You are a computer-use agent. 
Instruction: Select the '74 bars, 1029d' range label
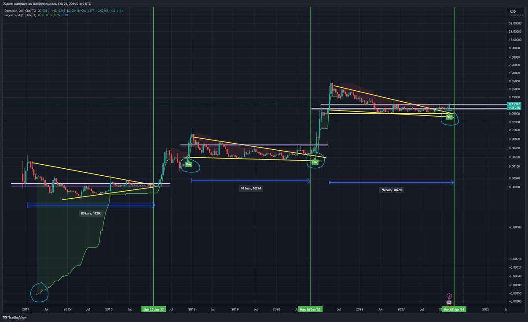coord(251,188)
